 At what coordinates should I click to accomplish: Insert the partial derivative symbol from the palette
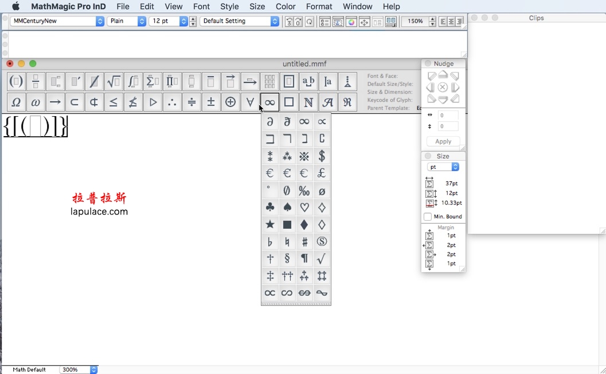tap(269, 121)
